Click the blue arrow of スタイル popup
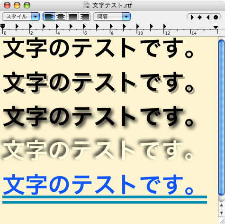This screenshot has height=224, width=225. [x=35, y=17]
